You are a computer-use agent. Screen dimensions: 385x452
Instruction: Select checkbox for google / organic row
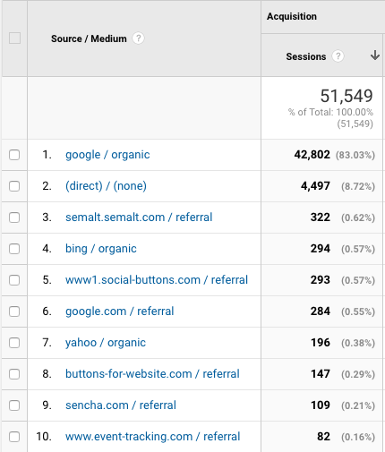coord(14,155)
